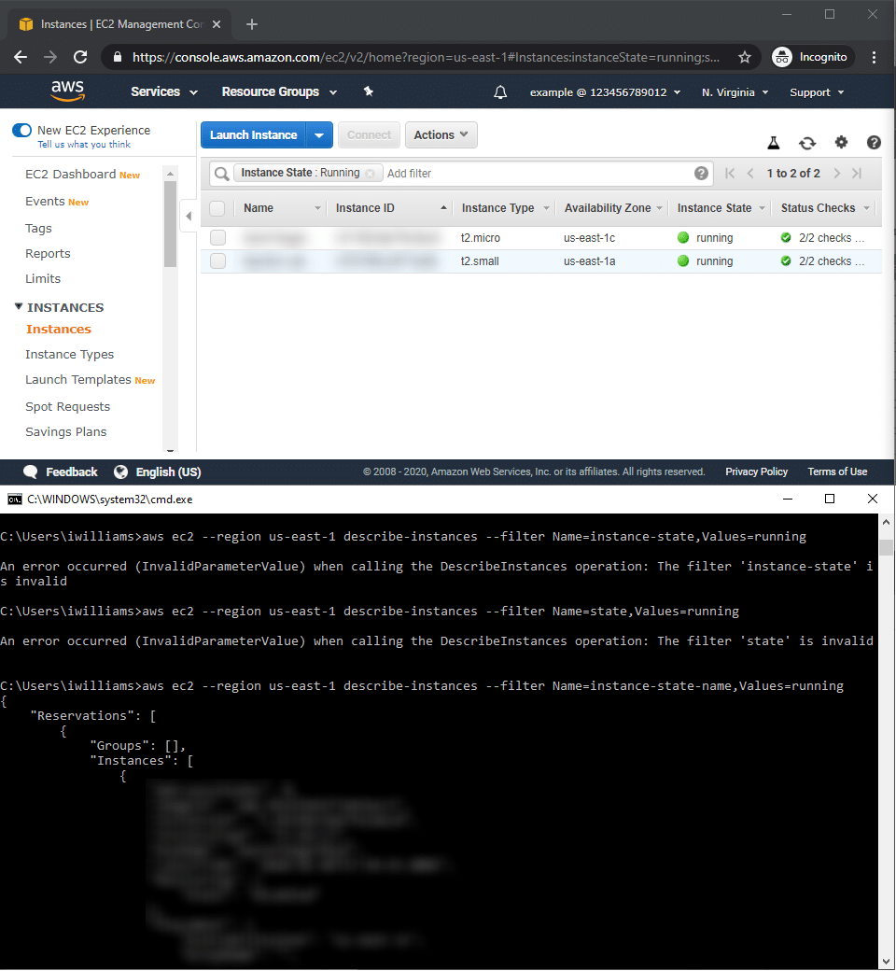Open Spot Requests in sidebar
Image resolution: width=896 pixels, height=971 pixels.
pyautogui.click(x=67, y=407)
